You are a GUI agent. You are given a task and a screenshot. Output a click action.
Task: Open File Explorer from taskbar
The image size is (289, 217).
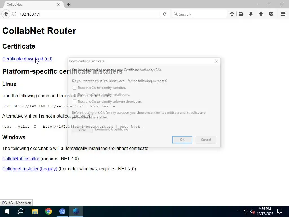pyautogui.click(x=34, y=211)
